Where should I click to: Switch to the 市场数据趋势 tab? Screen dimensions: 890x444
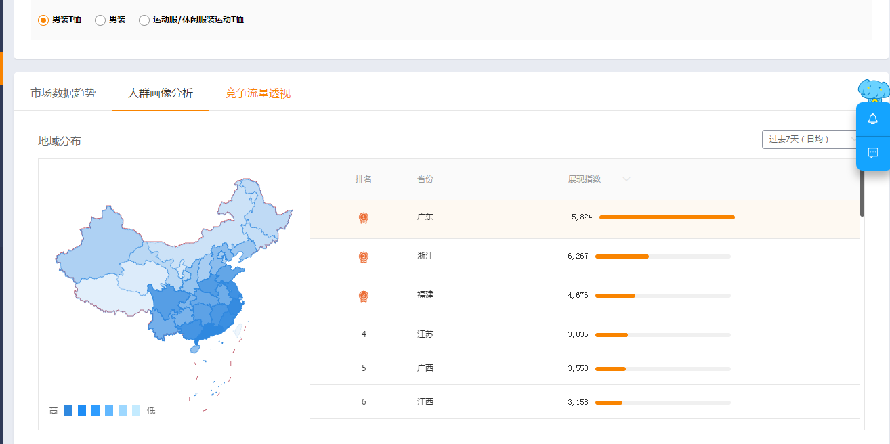point(63,93)
